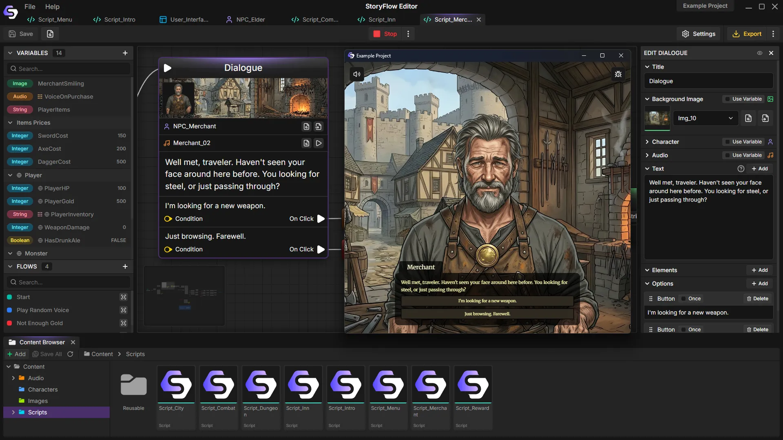Play the Merchant_02 audio clip
Viewport: 783px width, 440px height.
[319, 143]
